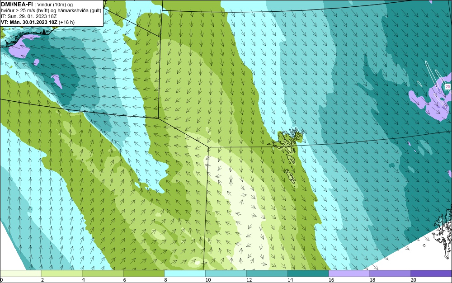Image resolution: width=452 pixels, height=283 pixels.
Task: Click the 16-18 m/s lavender legend swatch
Action: [x=349, y=273]
